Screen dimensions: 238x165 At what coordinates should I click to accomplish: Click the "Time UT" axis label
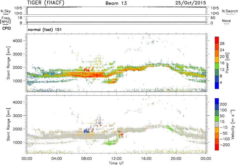click(x=116, y=163)
